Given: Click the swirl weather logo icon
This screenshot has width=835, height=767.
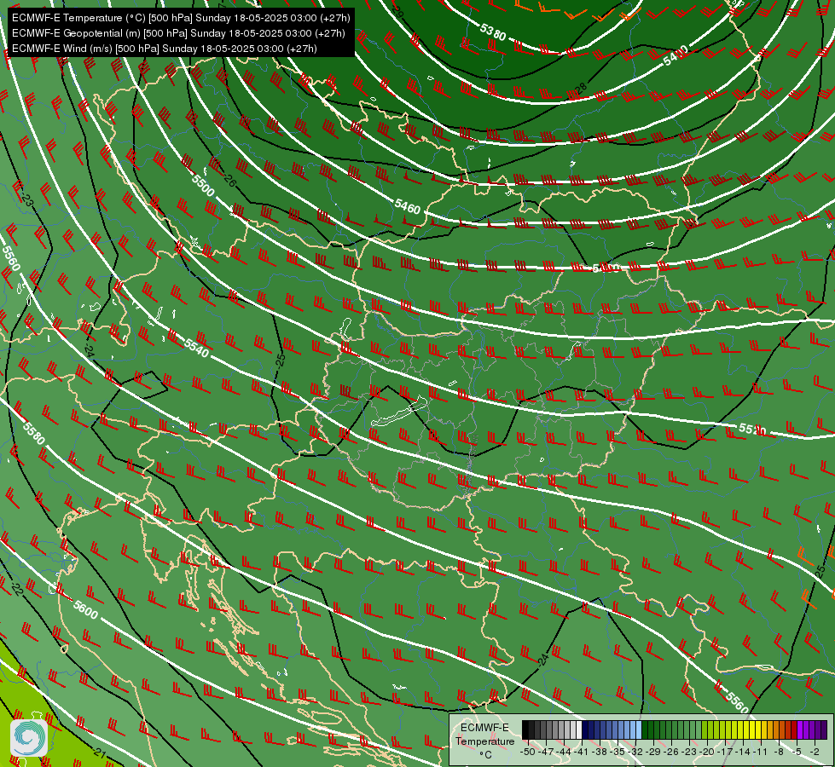Looking at the screenshot, I should tap(29, 737).
